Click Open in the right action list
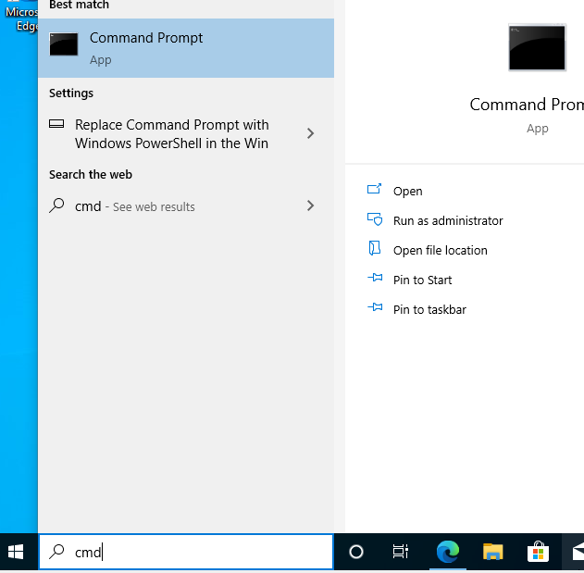 408,191
